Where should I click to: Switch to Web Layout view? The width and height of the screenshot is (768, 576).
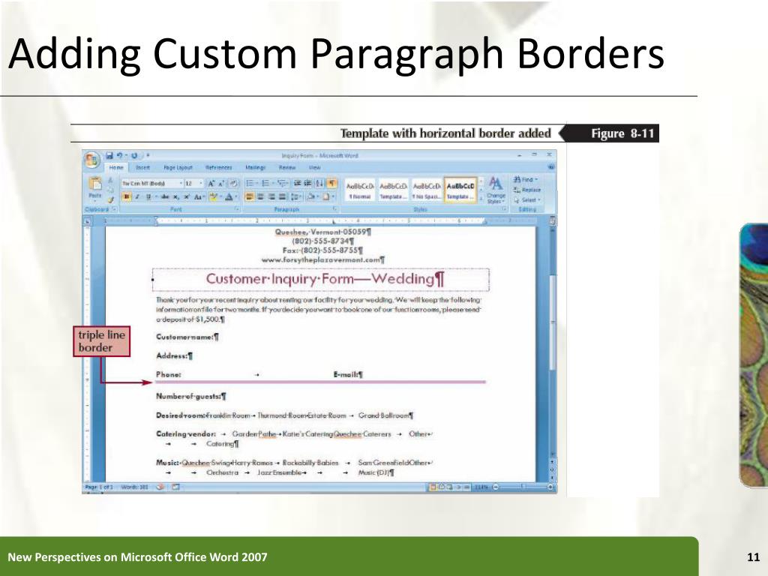(448, 487)
